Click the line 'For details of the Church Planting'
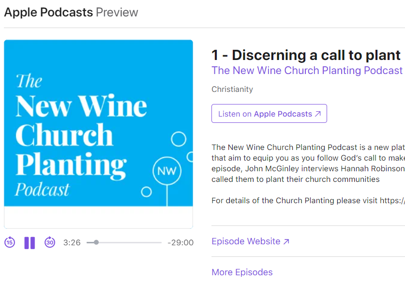 tap(308, 201)
